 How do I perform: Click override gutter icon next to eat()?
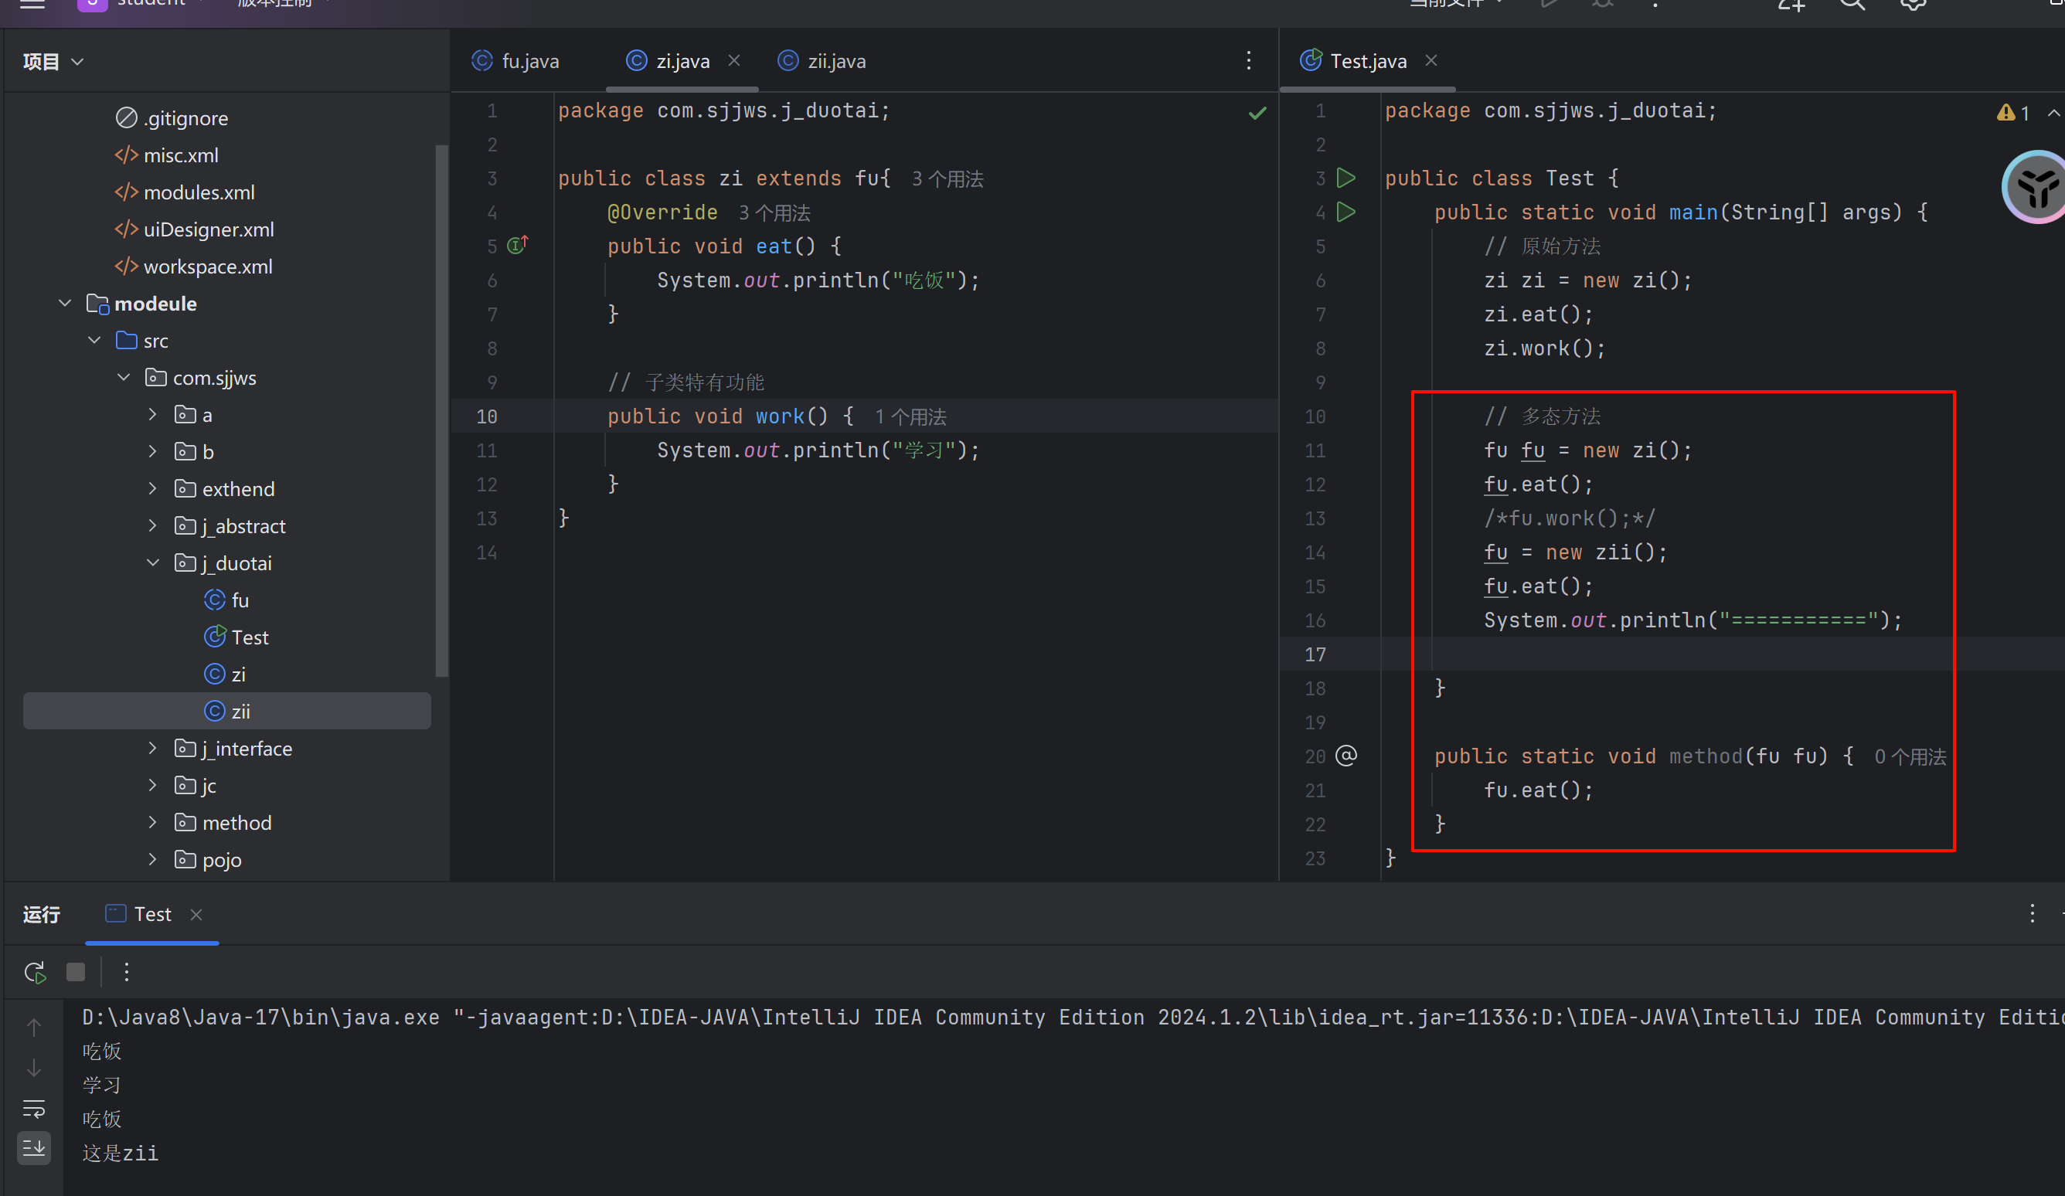tap(517, 245)
